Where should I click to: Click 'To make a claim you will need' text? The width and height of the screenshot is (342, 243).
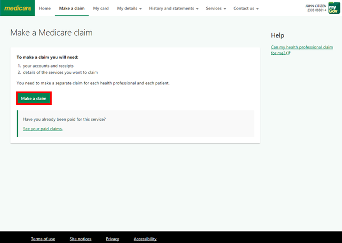[47, 57]
